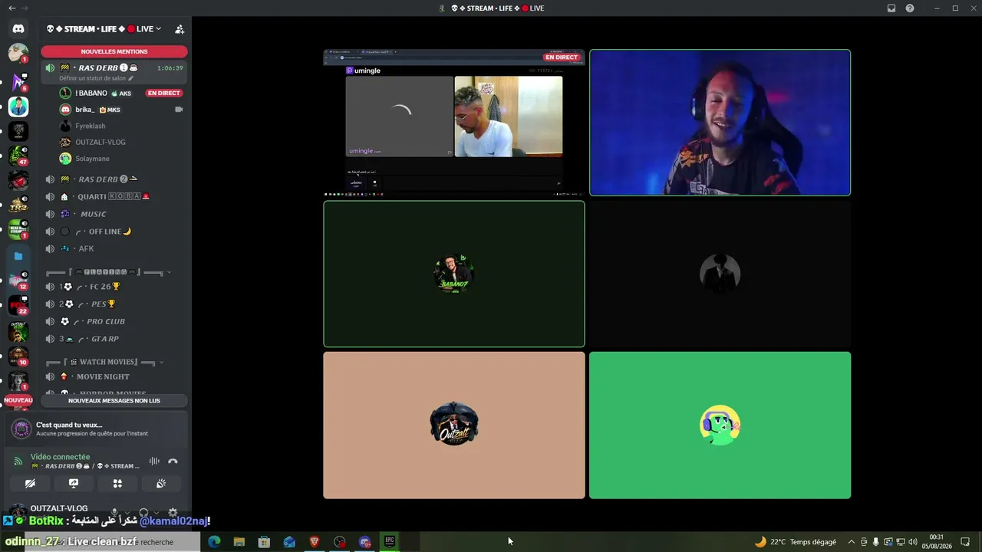Disconnect from the voice call

coord(173,462)
